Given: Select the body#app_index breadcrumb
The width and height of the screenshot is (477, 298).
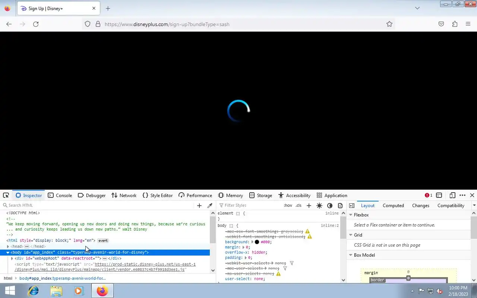Looking at the screenshot, I should pyautogui.click(x=62, y=278).
